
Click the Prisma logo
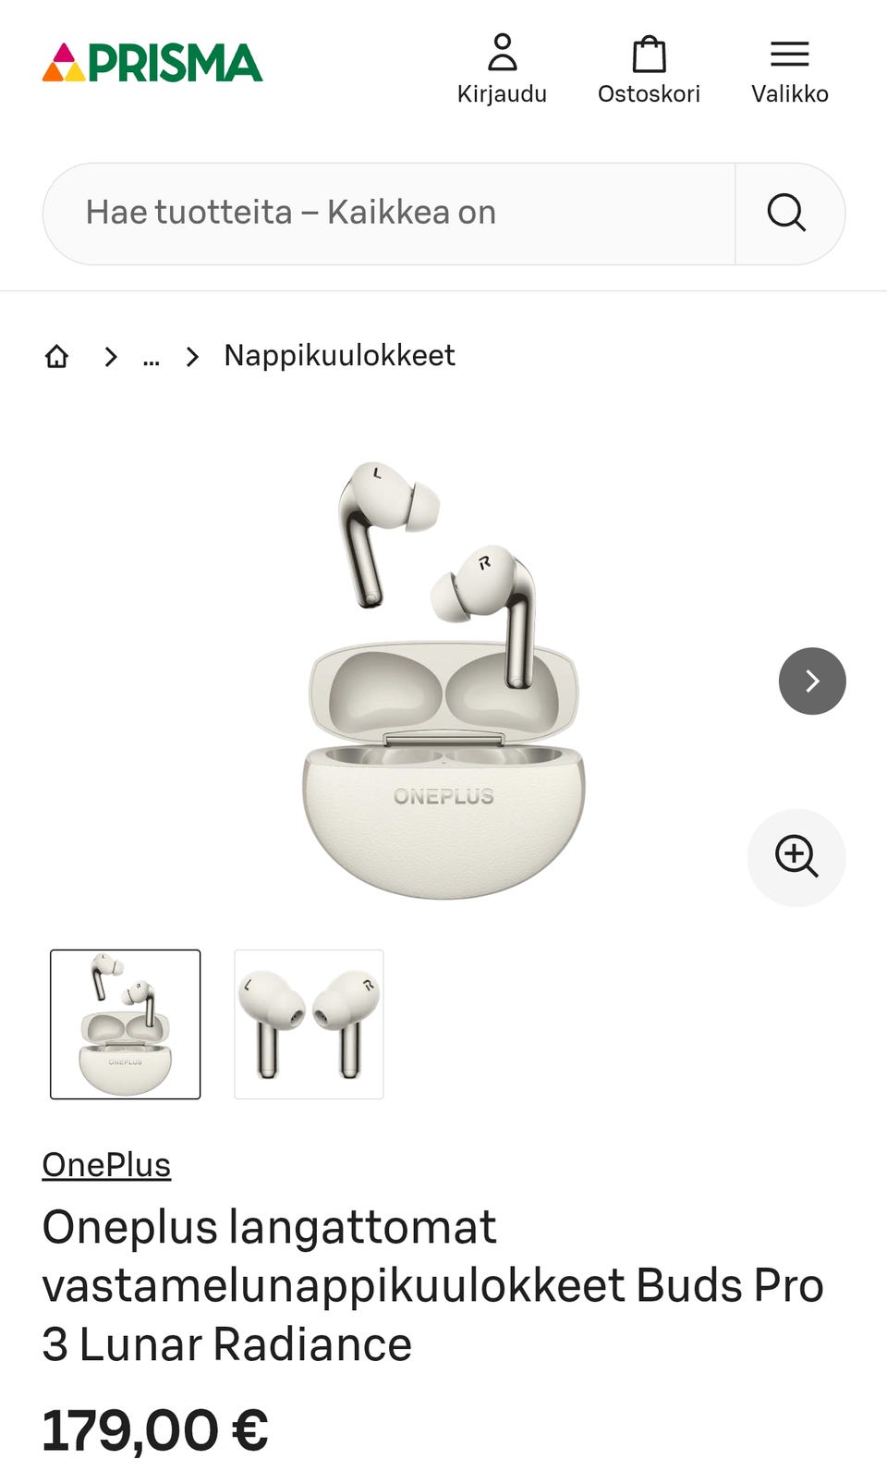[x=152, y=63]
